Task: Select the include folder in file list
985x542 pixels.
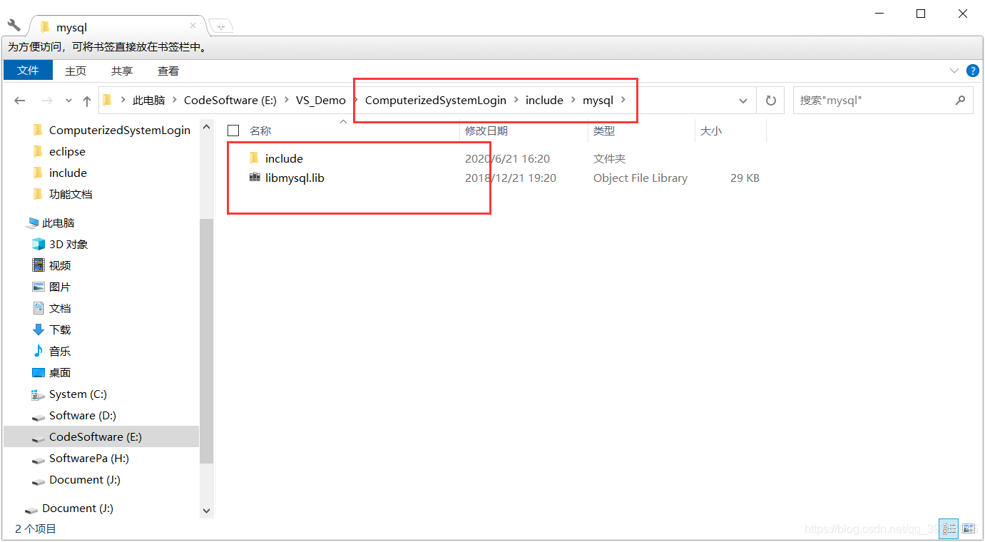Action: (x=284, y=158)
